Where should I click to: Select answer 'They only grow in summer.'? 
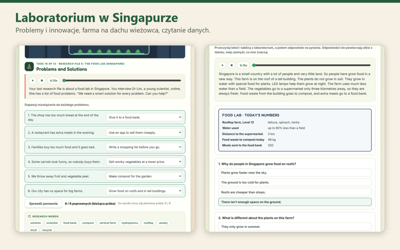pos(295,226)
